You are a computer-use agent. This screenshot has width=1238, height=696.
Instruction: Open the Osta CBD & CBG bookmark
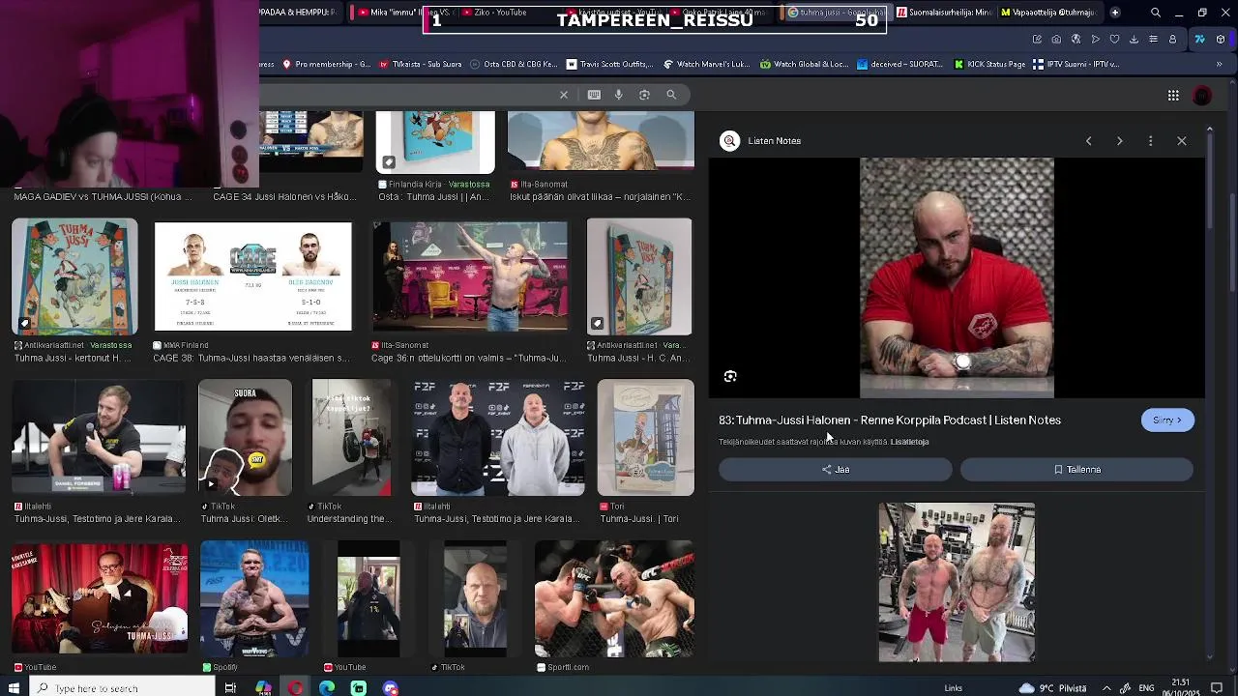(514, 65)
